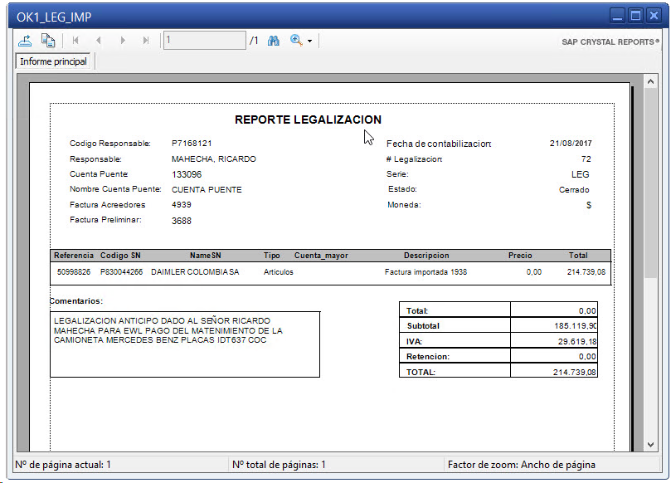Go to the previous page
This screenshot has height=483, width=671.
99,40
